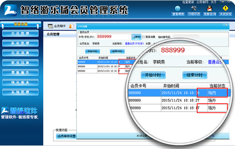Viewport: 235px width, 149px height.
Task: Click the 会员刷卡 card icon in toolbar
Action: 51,26
